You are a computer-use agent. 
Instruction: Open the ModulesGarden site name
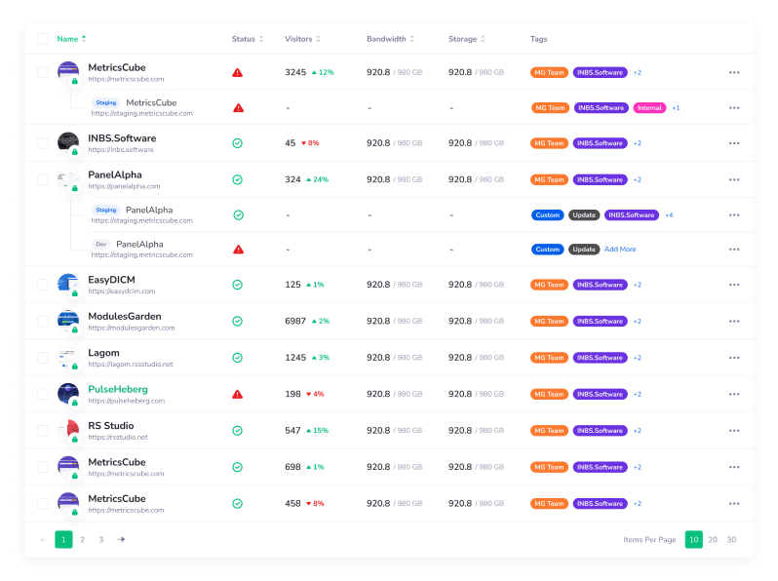tap(125, 316)
